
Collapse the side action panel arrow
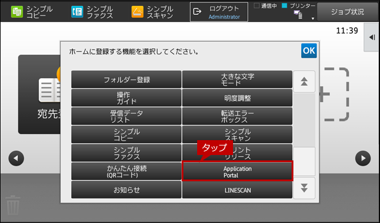pyautogui.click(x=372, y=37)
